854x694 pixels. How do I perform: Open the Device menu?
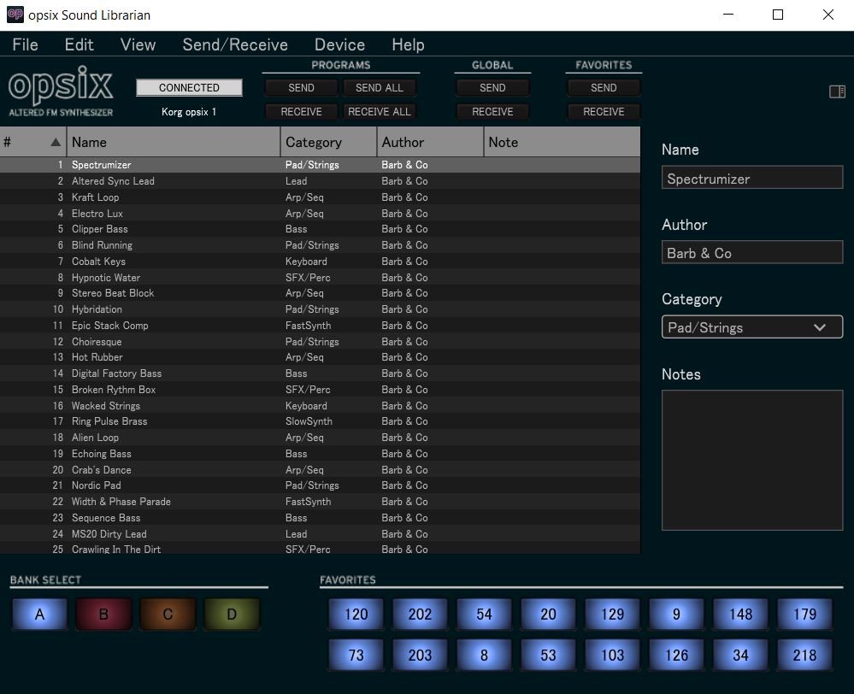tap(340, 44)
